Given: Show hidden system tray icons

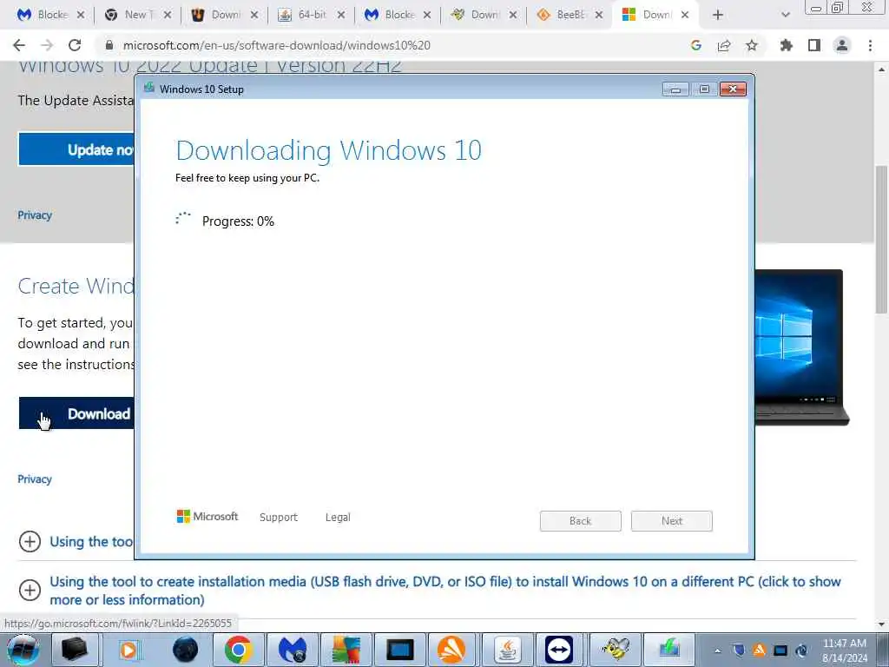Looking at the screenshot, I should coord(717,650).
